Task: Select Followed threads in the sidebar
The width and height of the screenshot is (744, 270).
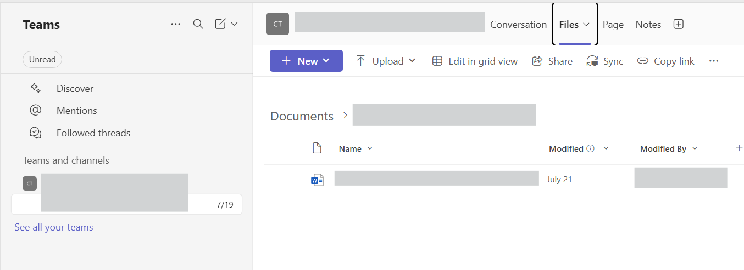Action: pos(93,133)
